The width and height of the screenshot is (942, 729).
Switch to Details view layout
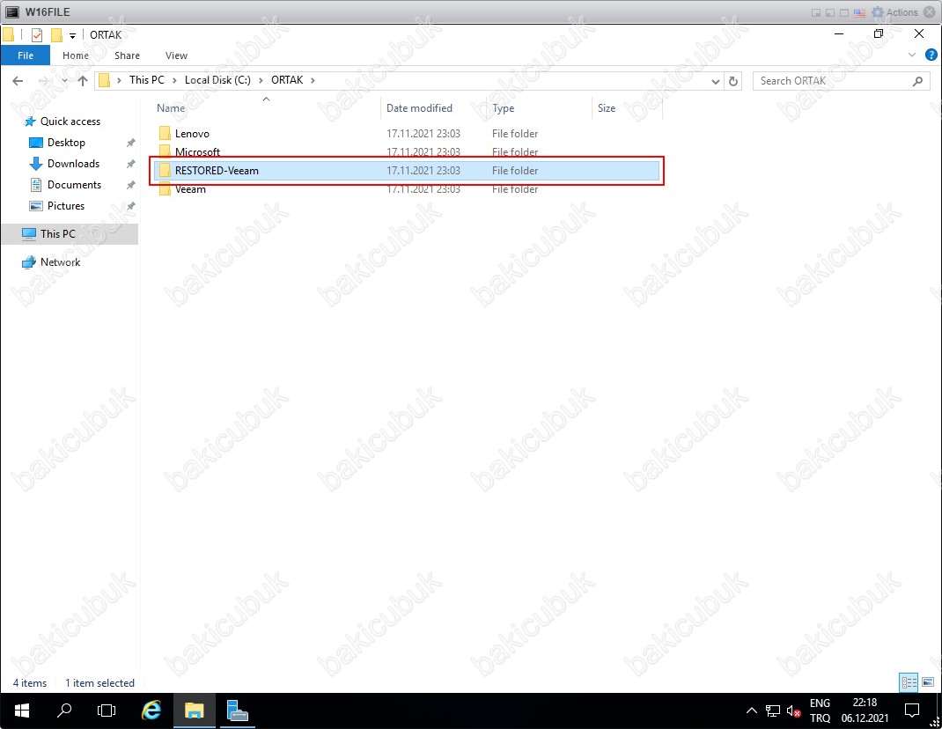coord(909,682)
